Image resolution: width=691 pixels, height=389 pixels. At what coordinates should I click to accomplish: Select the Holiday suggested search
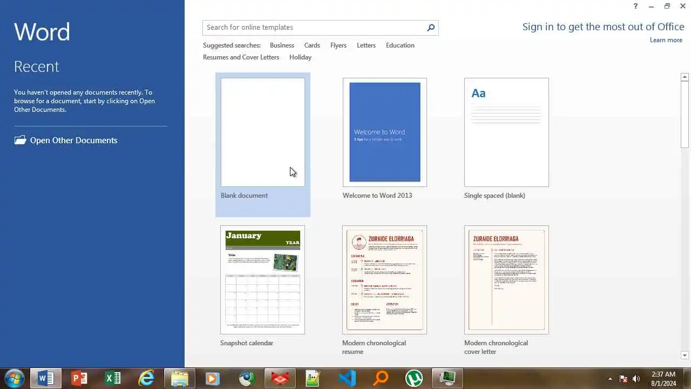[x=300, y=57]
